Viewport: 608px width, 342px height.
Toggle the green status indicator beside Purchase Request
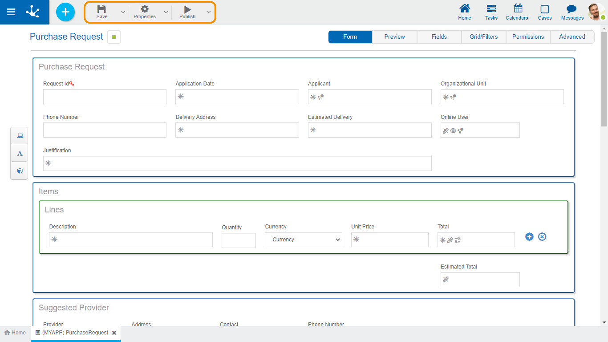pos(114,37)
